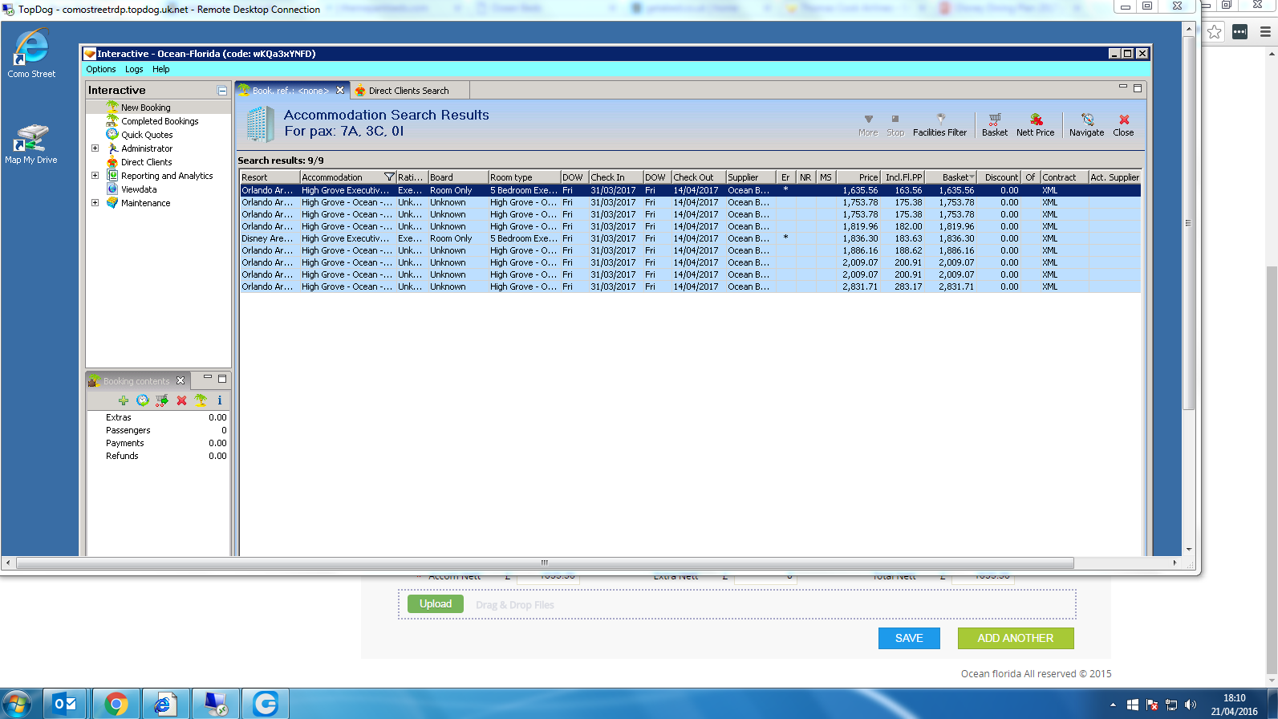
Task: Click the More arrow in the results toolbar
Action: [868, 124]
